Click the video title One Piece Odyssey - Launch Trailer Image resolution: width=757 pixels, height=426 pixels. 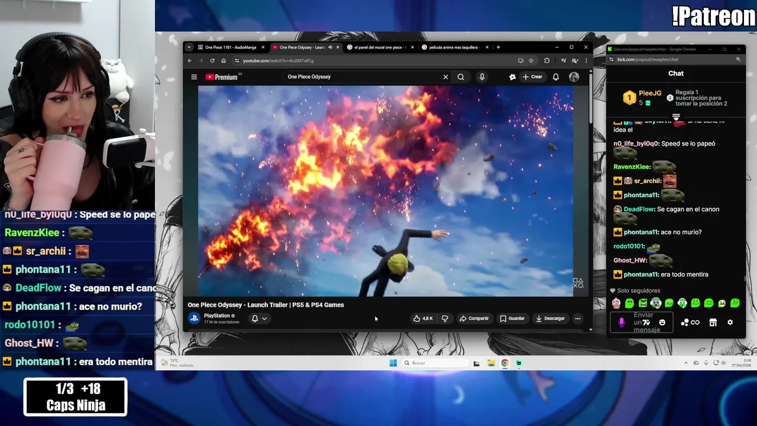click(x=266, y=305)
